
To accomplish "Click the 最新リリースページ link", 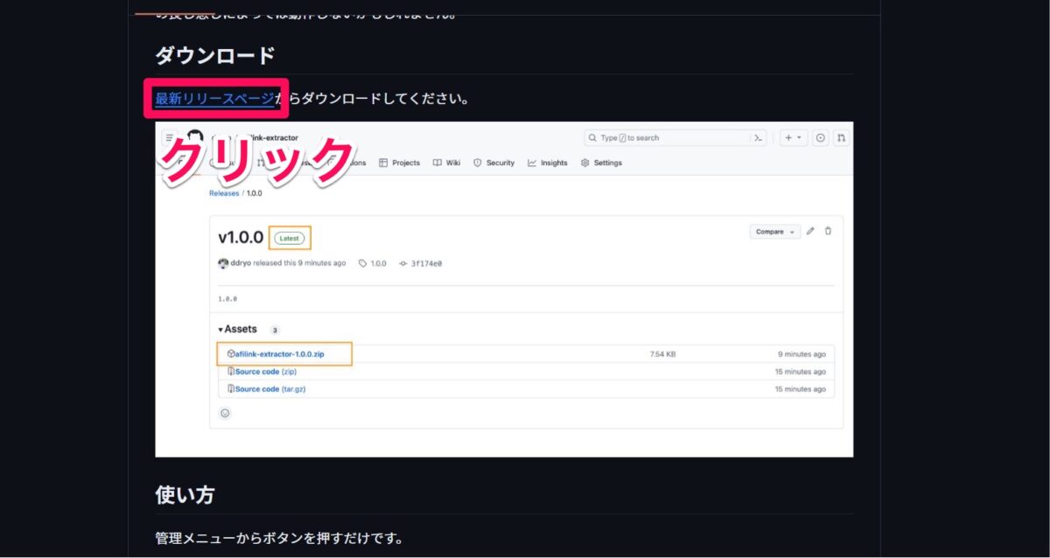I will point(213,99).
